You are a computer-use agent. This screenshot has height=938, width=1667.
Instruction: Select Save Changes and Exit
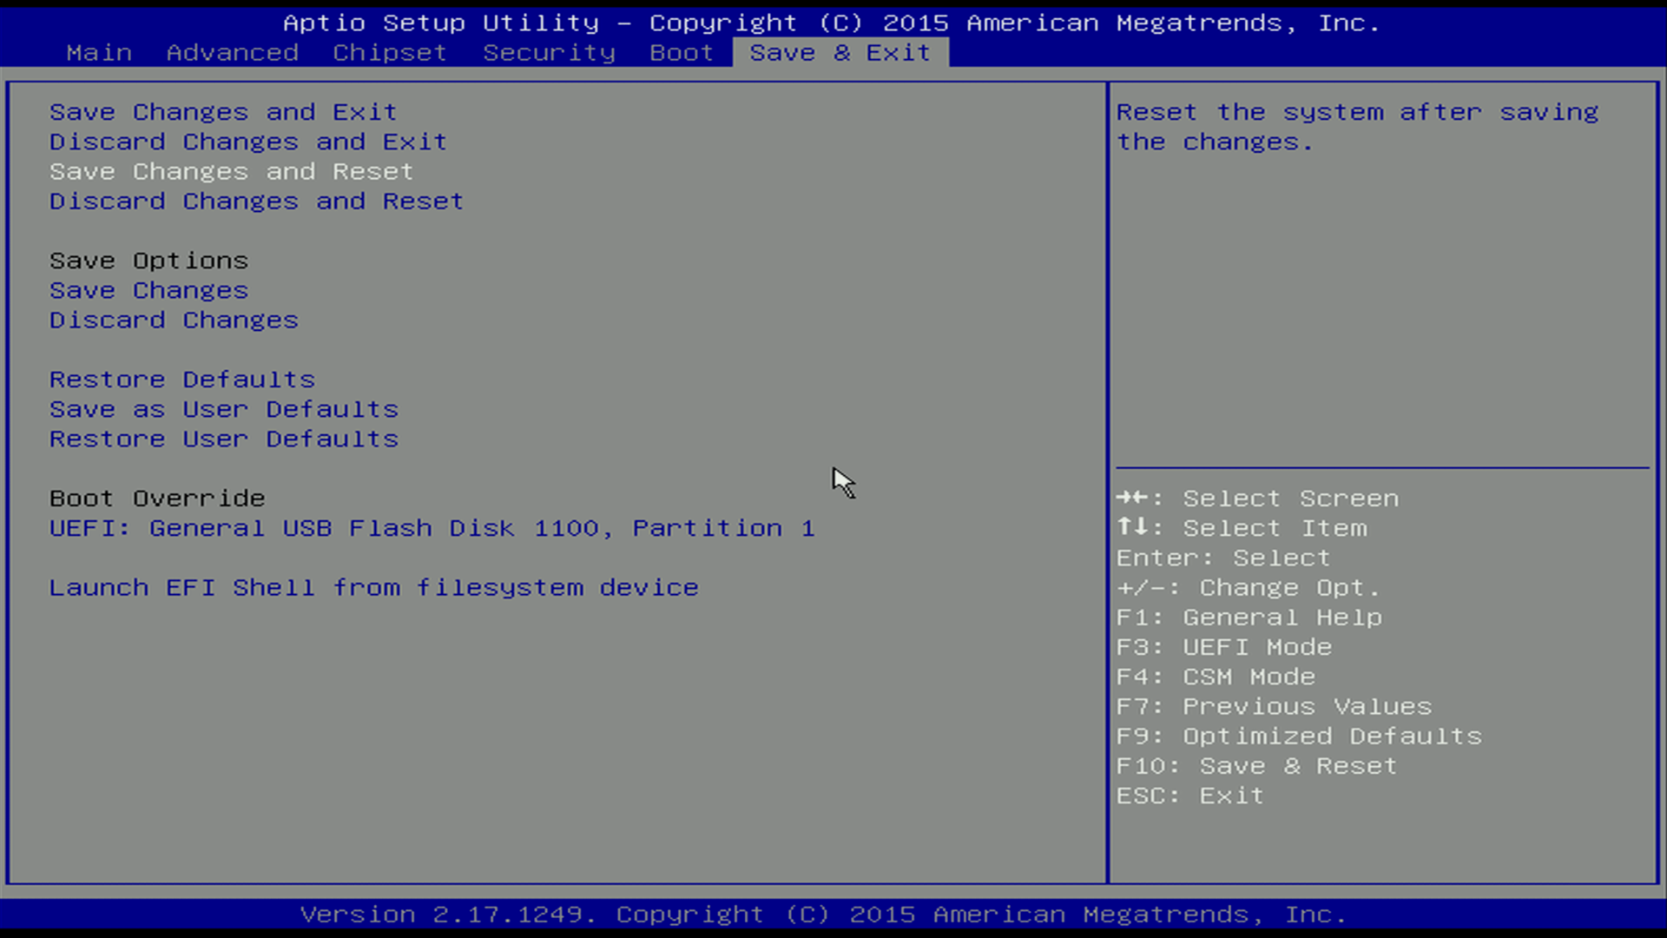222,111
